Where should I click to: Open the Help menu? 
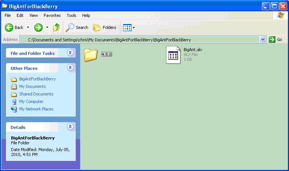86,15
